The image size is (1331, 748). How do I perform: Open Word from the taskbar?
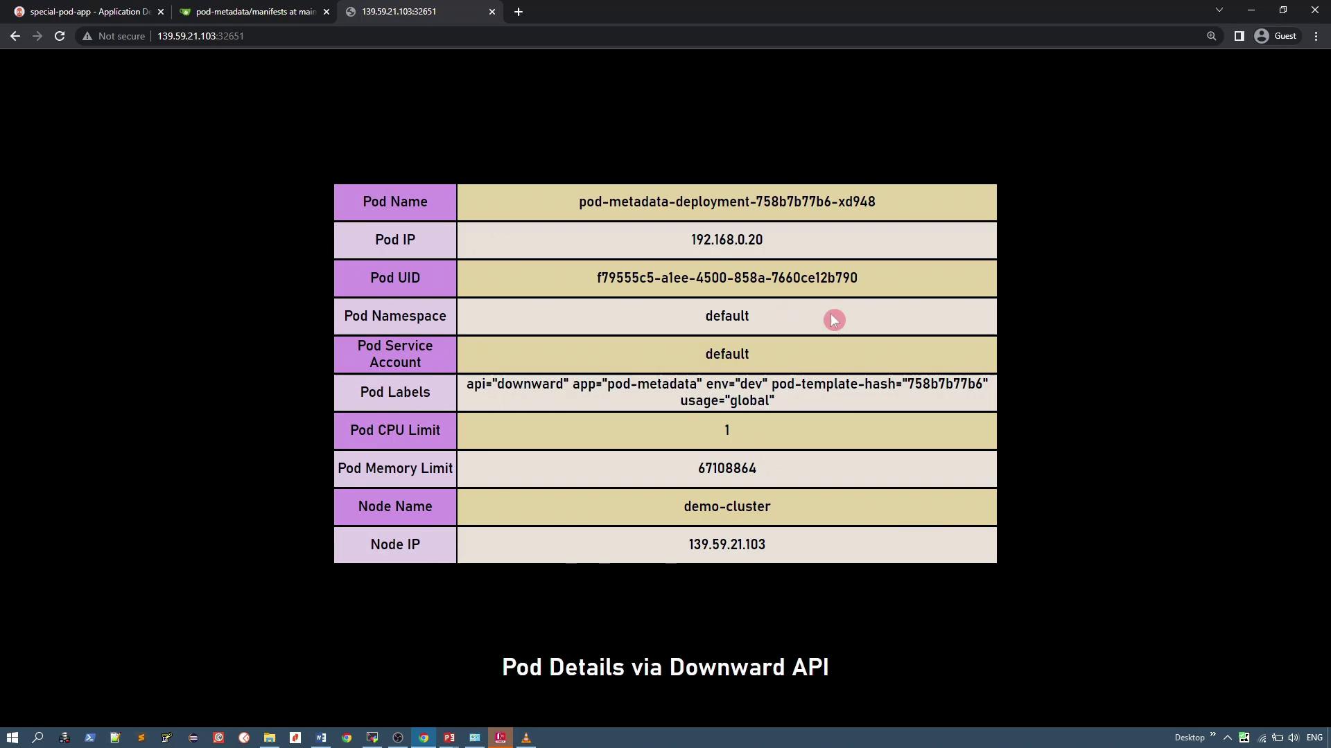tap(321, 738)
